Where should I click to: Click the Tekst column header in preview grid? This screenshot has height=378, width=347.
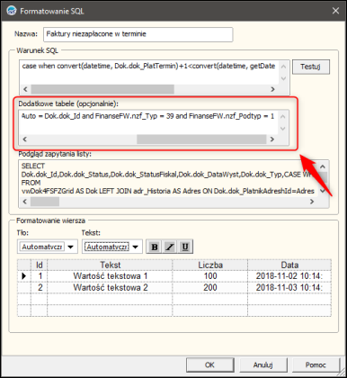[x=110, y=265]
